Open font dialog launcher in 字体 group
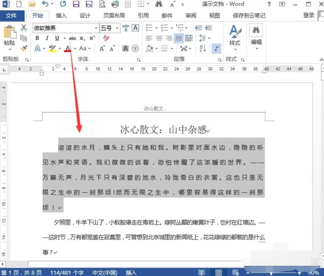The image size is (324, 276). pyautogui.click(x=138, y=60)
